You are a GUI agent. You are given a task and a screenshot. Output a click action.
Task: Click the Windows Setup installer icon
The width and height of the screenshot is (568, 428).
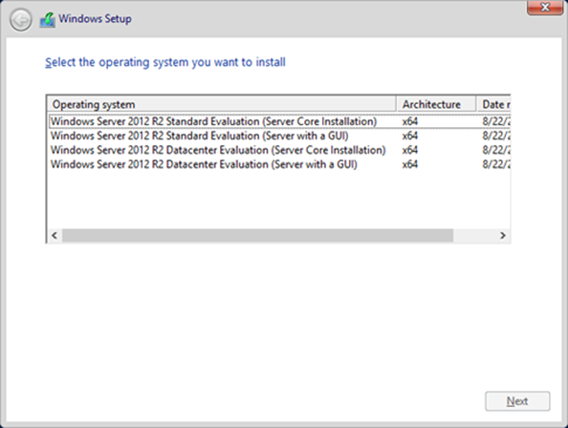[48, 19]
